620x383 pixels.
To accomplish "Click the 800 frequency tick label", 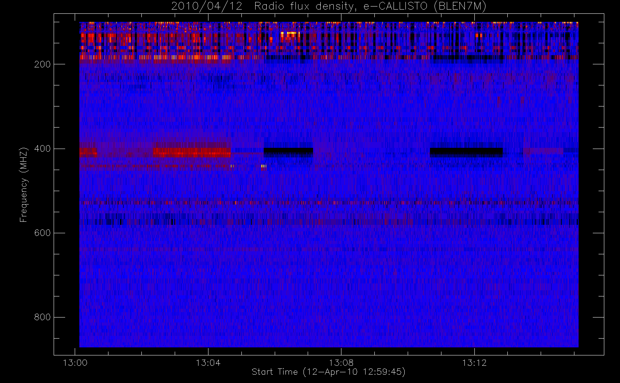I will point(42,317).
